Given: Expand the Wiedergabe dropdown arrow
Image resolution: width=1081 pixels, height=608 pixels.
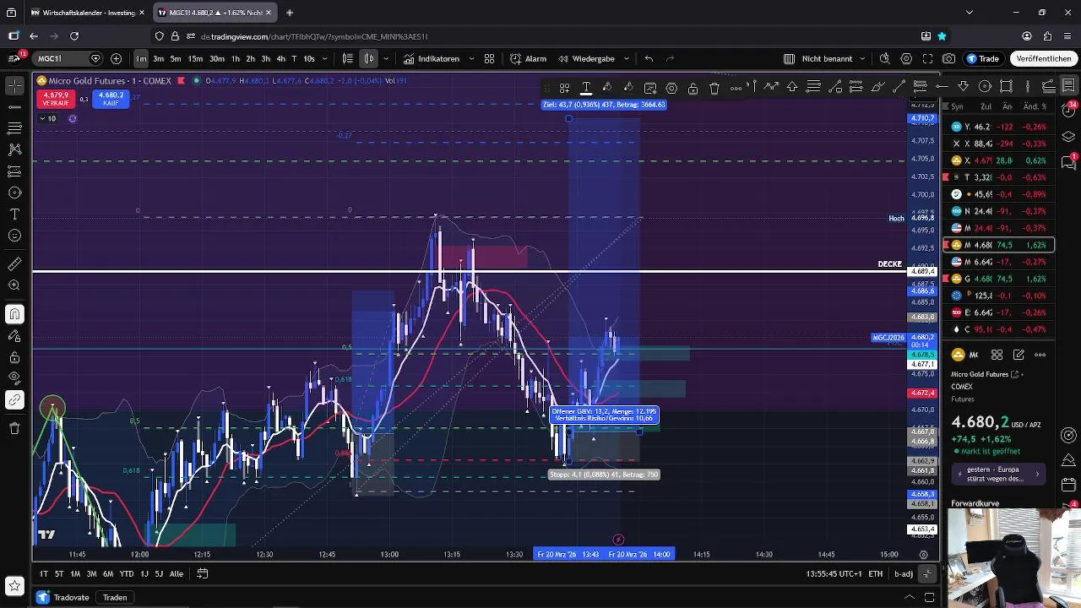Looking at the screenshot, I should (627, 58).
